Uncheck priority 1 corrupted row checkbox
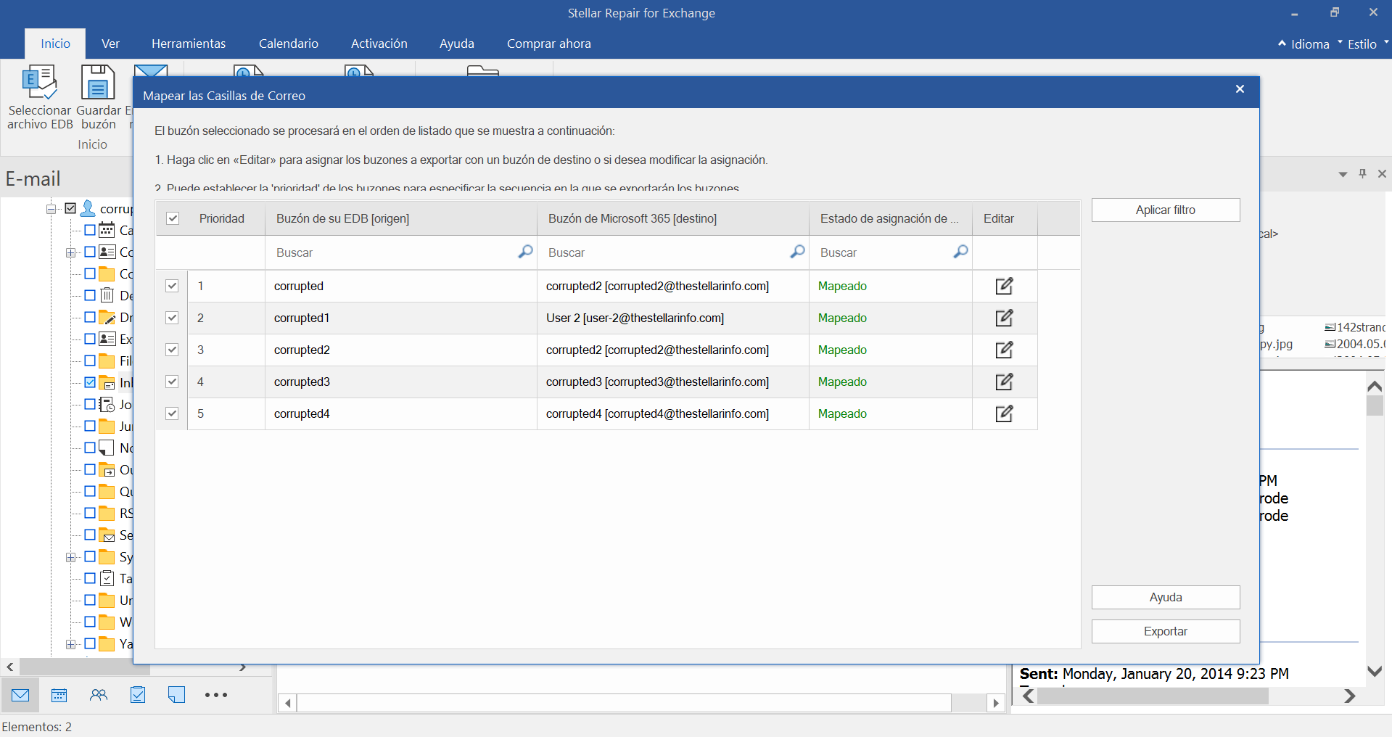 pos(172,286)
